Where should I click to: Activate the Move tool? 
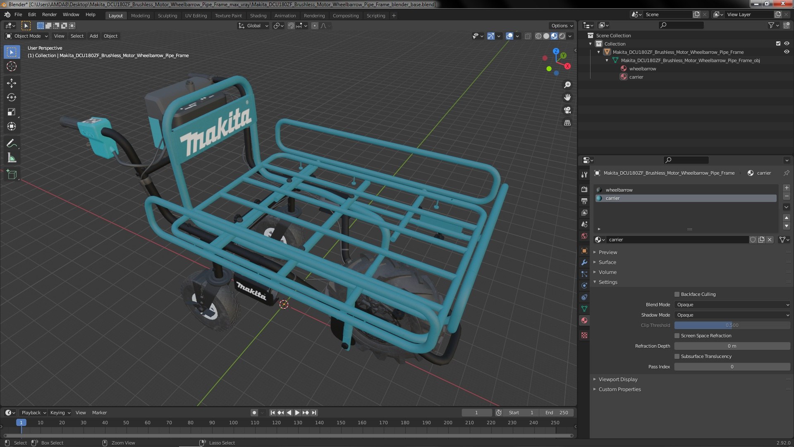coord(12,83)
